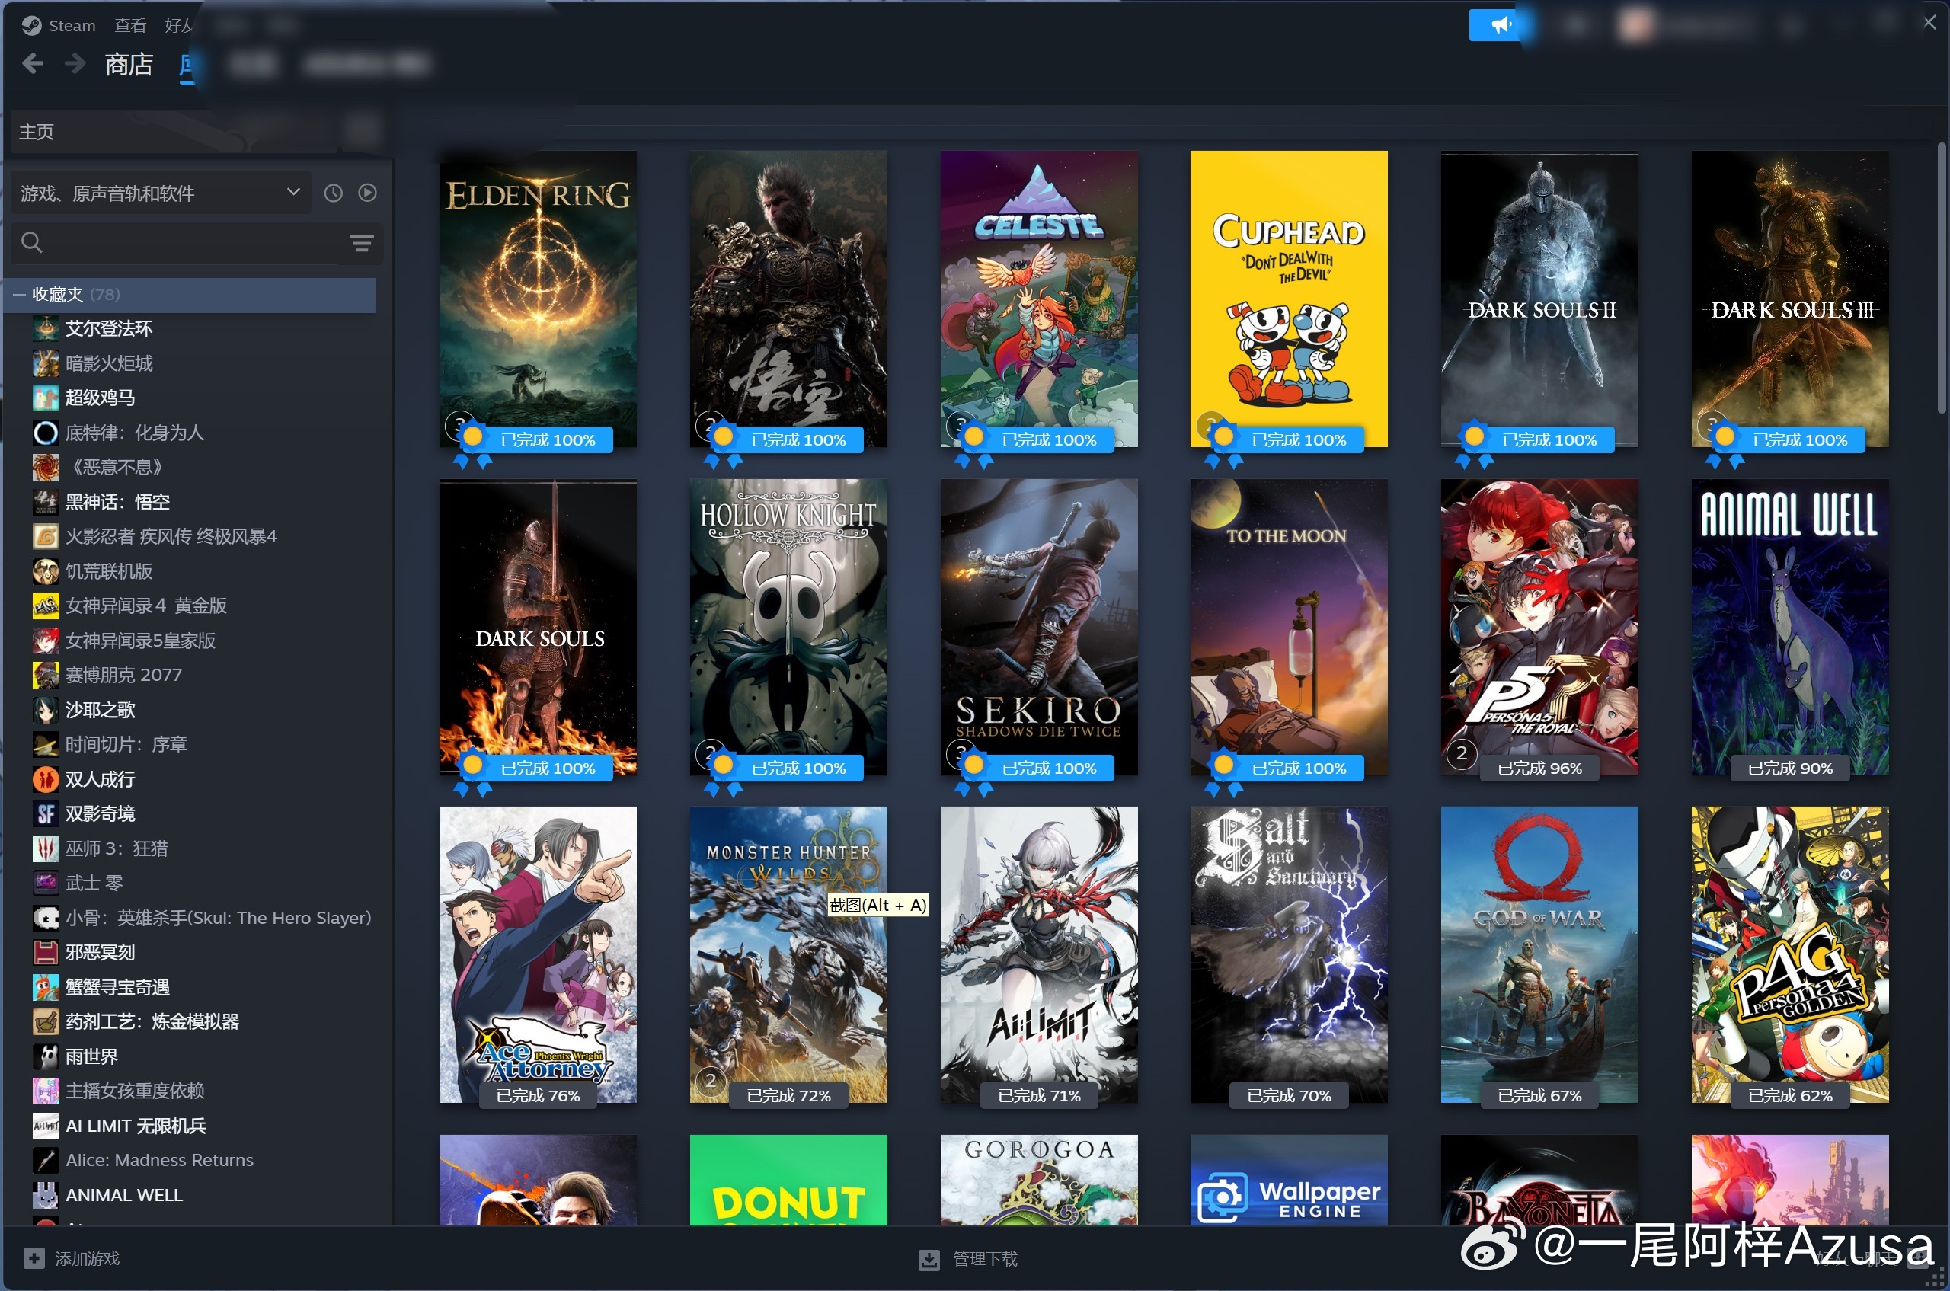Open the 游戏、原声音轨和软件 dropdown
The height and width of the screenshot is (1291, 1950).
[161, 193]
